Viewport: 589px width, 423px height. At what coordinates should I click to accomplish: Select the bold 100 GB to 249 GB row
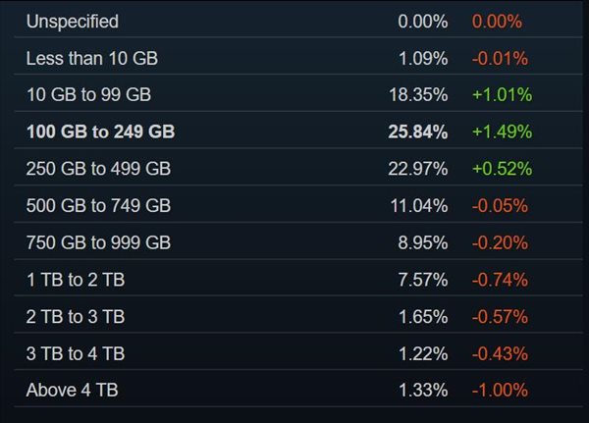(x=101, y=132)
